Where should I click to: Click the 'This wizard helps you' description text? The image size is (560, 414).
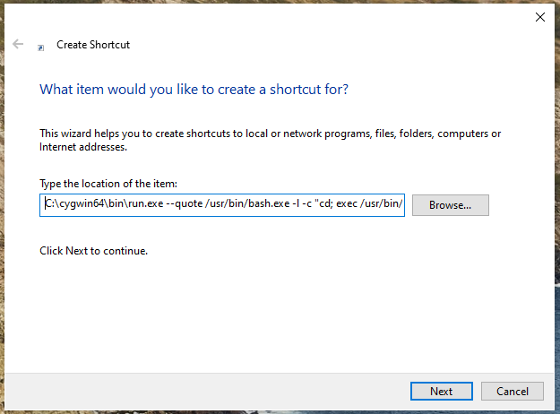pos(270,140)
